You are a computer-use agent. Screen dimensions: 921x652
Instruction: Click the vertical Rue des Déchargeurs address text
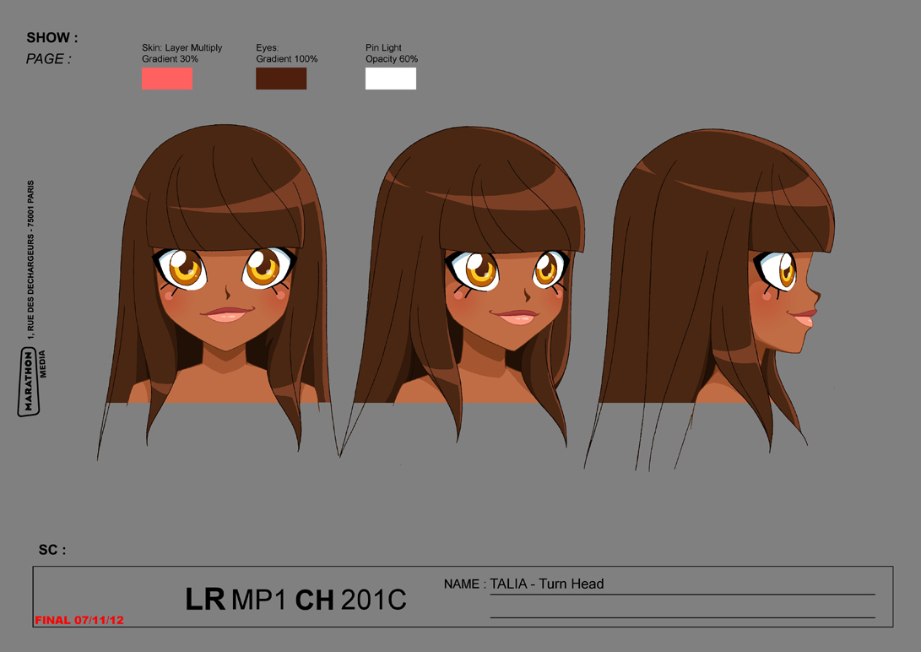[x=31, y=255]
